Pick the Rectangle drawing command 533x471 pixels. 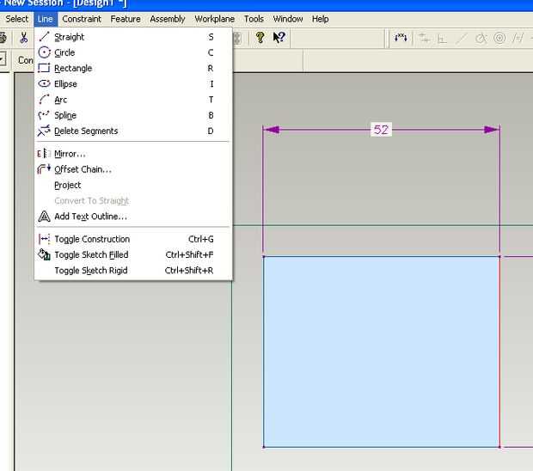(133, 68)
